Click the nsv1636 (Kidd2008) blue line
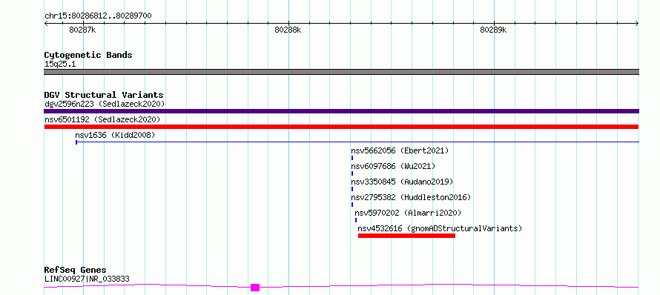 (x=357, y=142)
